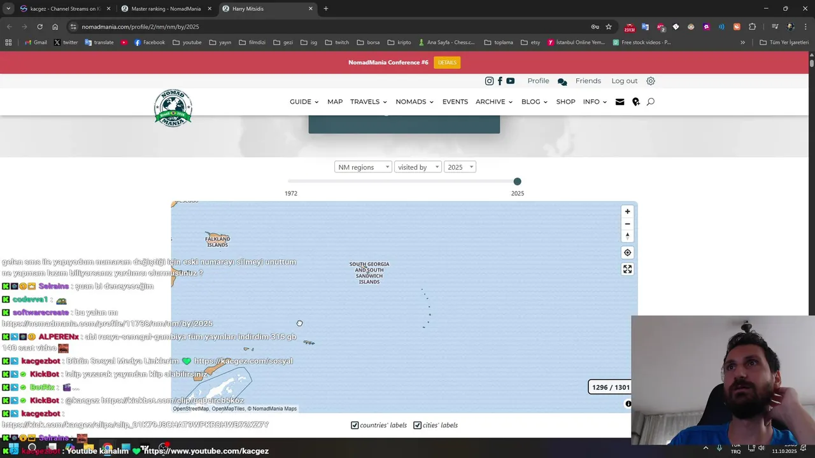
Task: Expand ARCHIVE menu
Action: pos(494,102)
